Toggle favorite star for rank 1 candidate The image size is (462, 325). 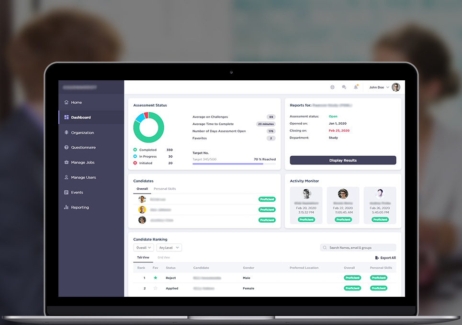155,278
